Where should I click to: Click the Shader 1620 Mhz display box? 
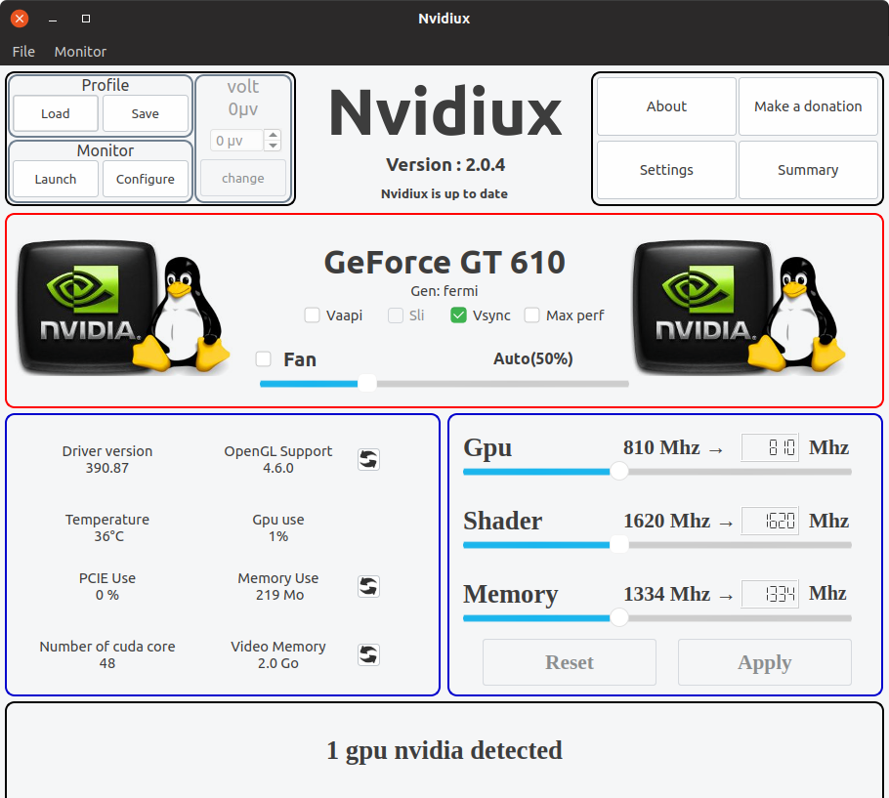pyautogui.click(x=770, y=521)
